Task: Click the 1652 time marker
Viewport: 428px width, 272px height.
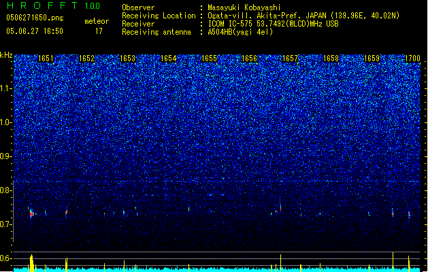Action: pyautogui.click(x=86, y=58)
